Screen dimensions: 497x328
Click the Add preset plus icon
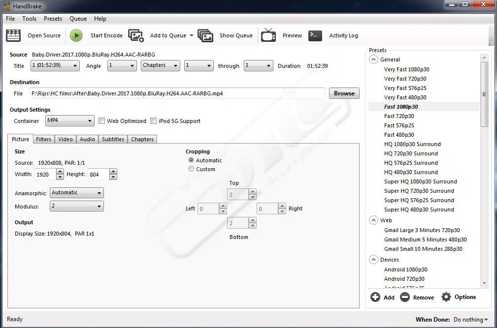tap(375, 297)
